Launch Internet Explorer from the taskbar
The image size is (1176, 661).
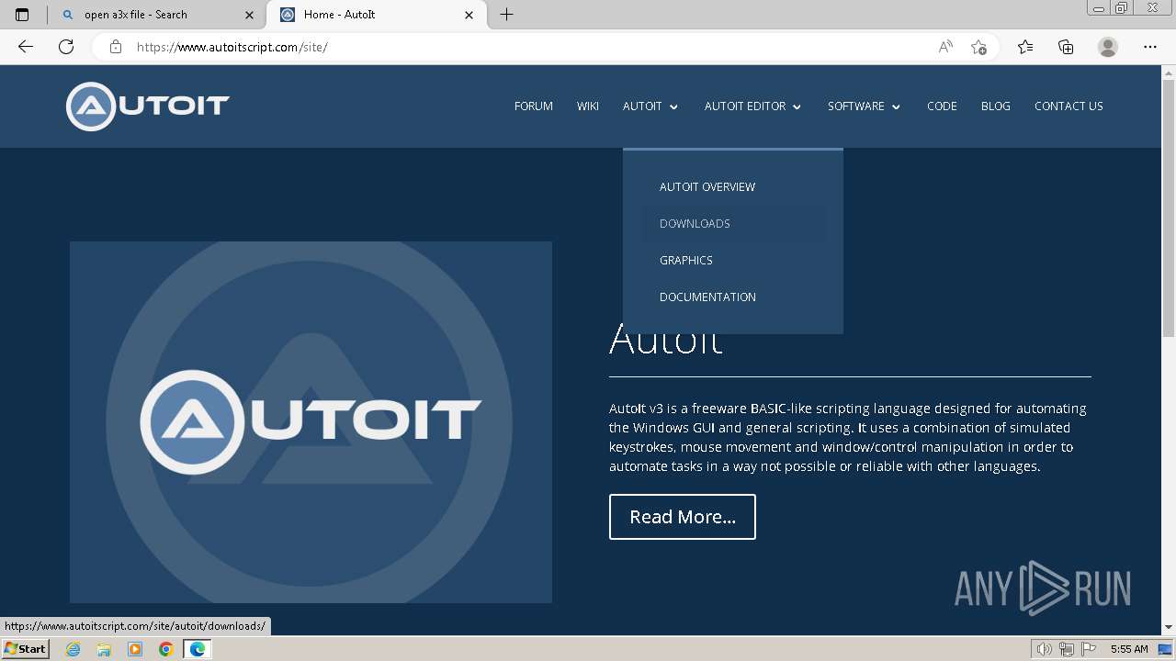(x=73, y=649)
